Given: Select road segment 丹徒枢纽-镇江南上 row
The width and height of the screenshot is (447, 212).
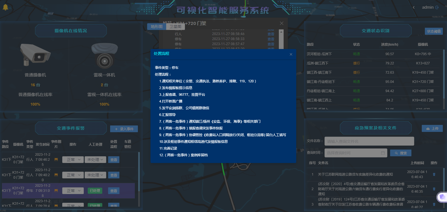Looking at the screenshot, I should click(x=373, y=91).
